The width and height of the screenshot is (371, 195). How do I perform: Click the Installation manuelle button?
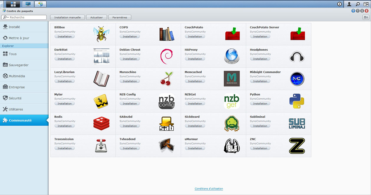(67, 17)
